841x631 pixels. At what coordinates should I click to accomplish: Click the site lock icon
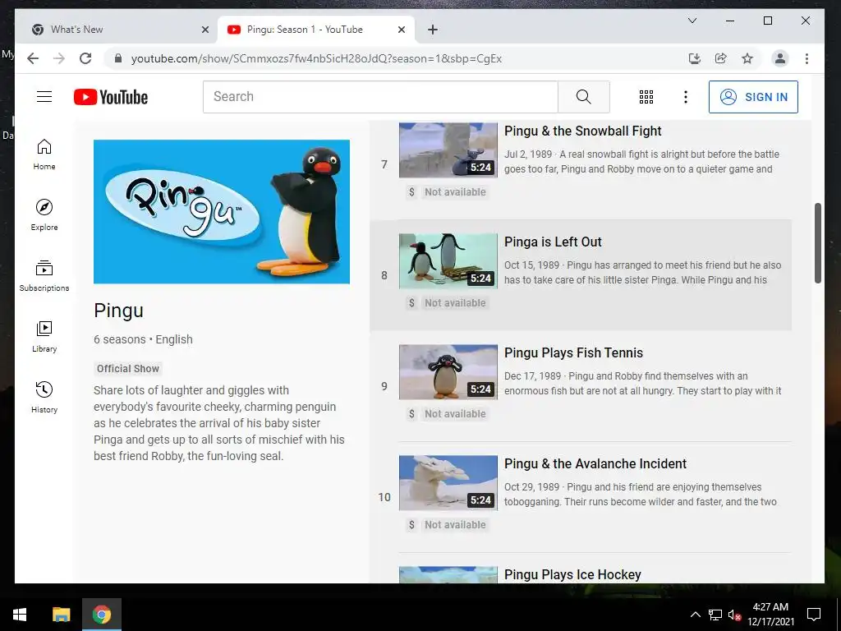(x=118, y=58)
